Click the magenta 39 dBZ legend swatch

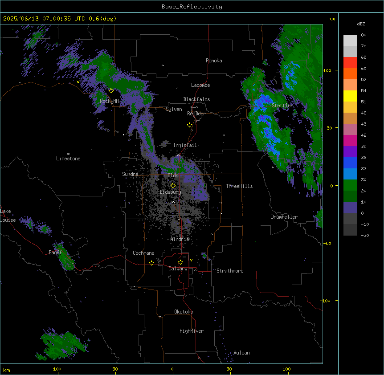point(350,140)
